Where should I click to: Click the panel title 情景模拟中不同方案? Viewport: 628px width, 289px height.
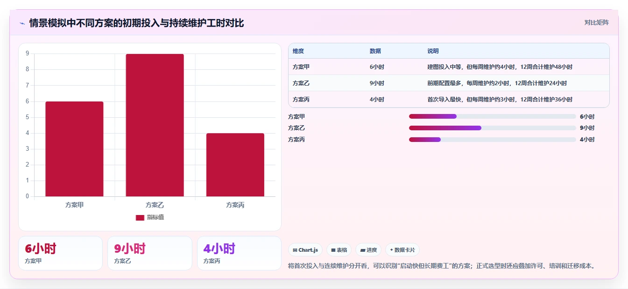pyautogui.click(x=136, y=23)
